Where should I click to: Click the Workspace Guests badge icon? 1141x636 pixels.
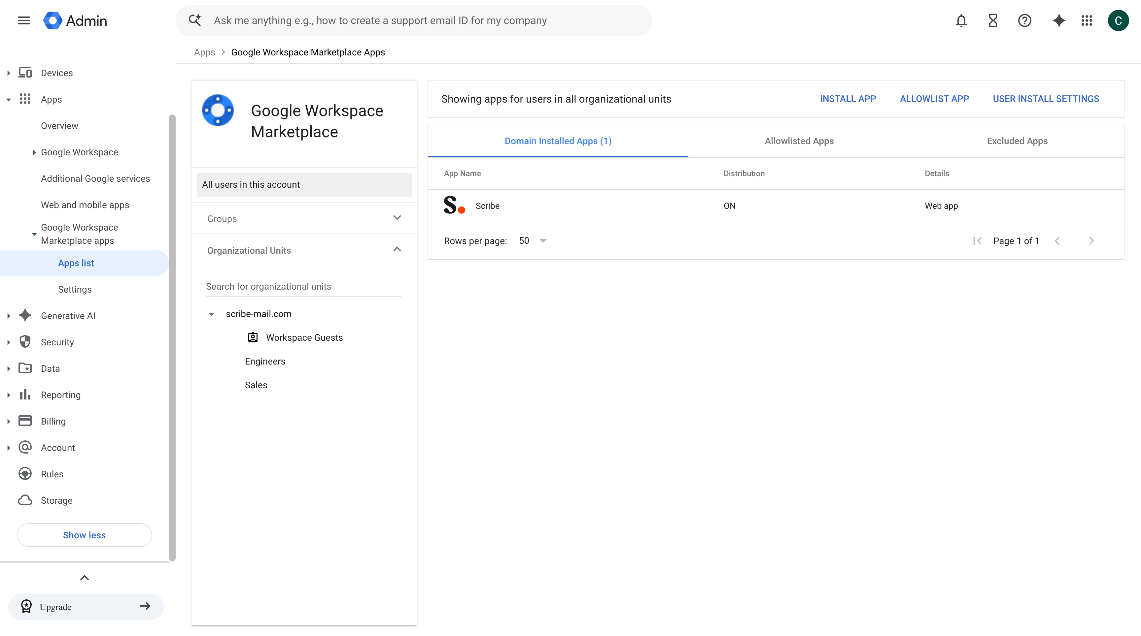coord(253,337)
